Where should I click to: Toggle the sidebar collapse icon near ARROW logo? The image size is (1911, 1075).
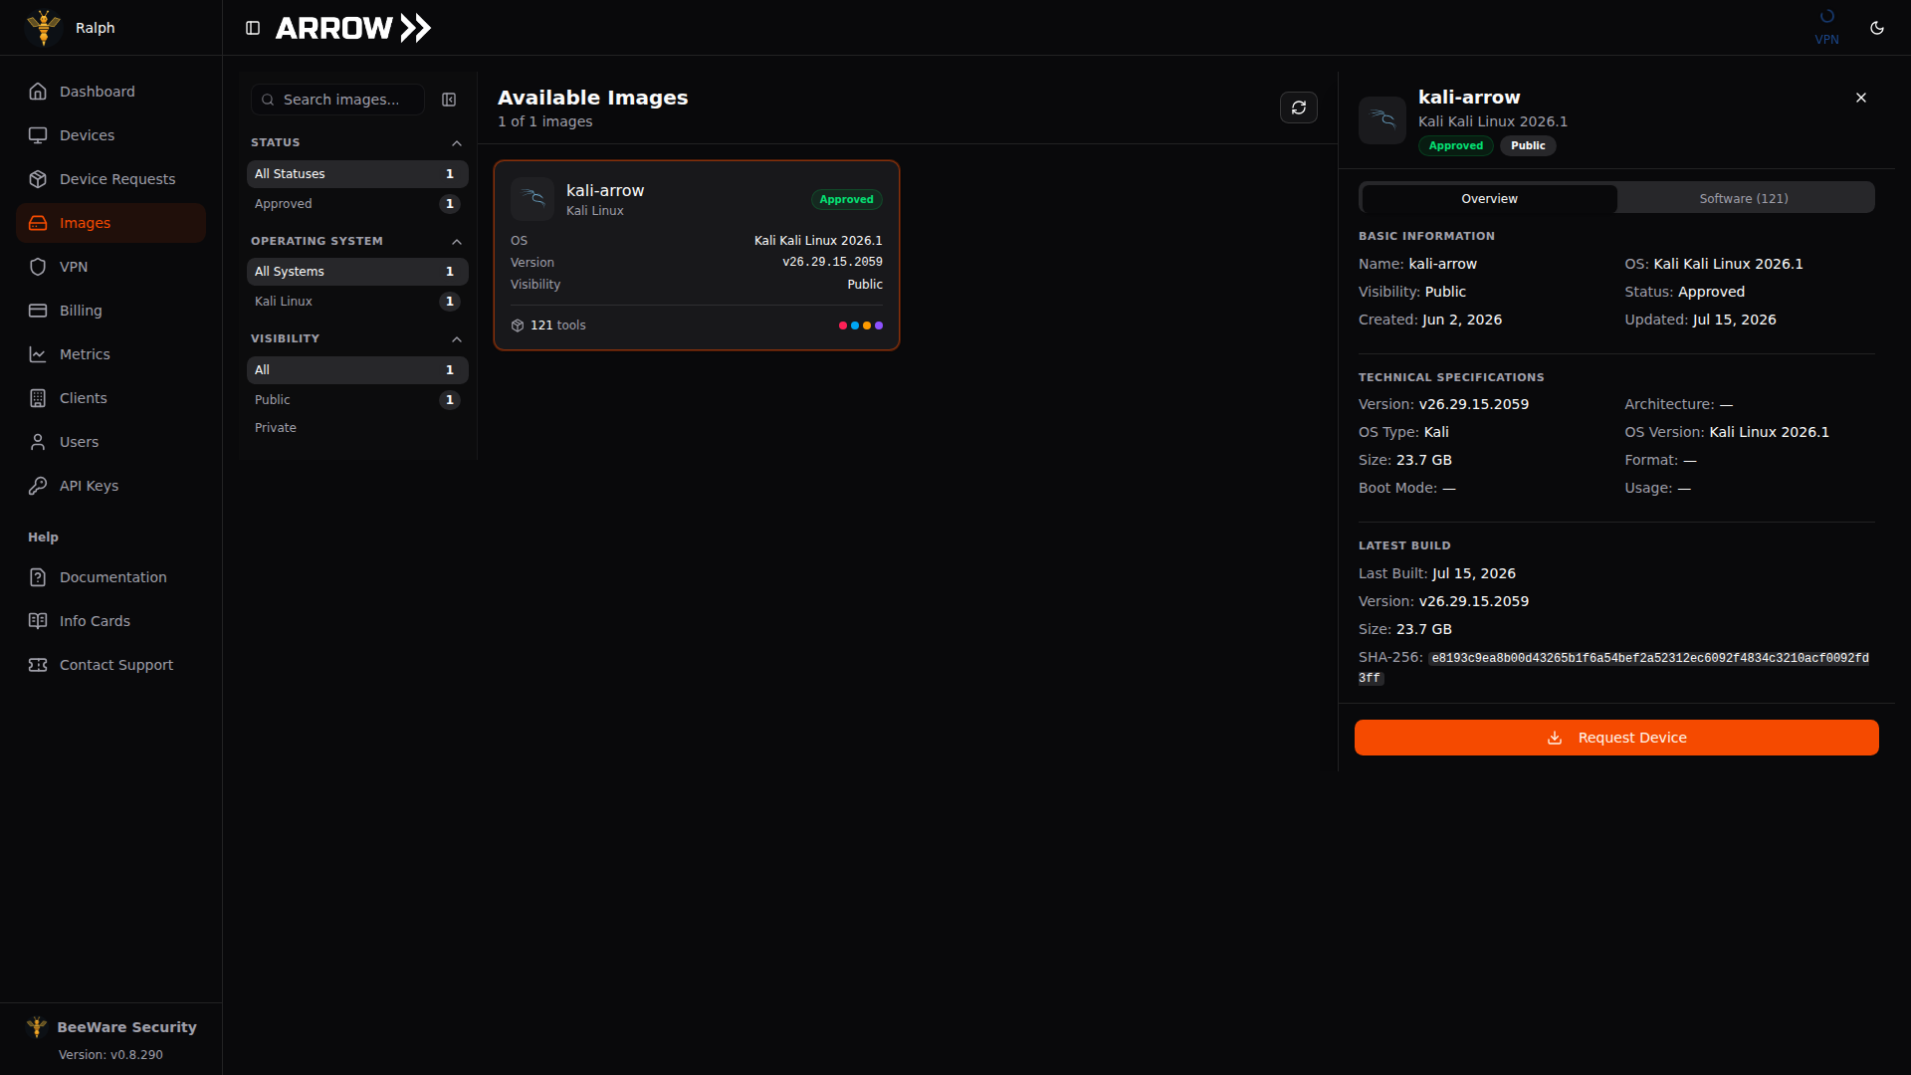pos(253,28)
